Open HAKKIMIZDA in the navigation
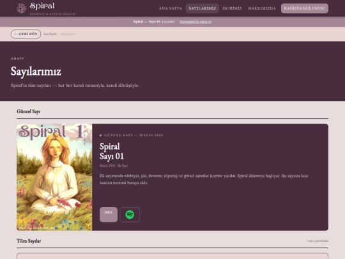The height and width of the screenshot is (259, 345). point(262,8)
